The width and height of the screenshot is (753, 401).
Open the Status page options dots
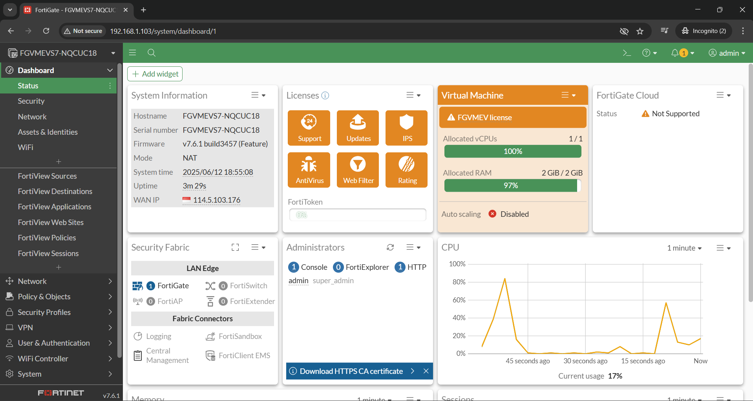point(110,86)
